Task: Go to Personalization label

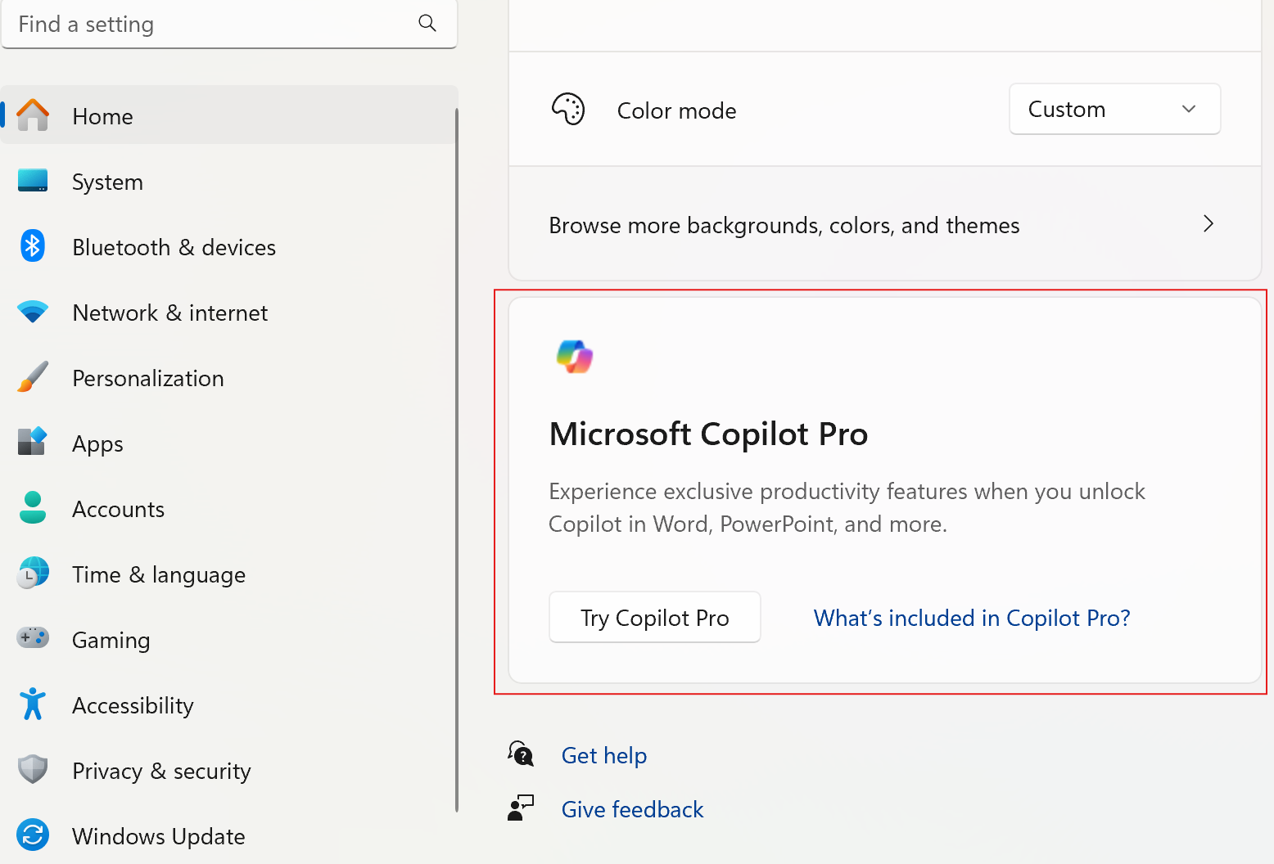Action: coord(147,378)
